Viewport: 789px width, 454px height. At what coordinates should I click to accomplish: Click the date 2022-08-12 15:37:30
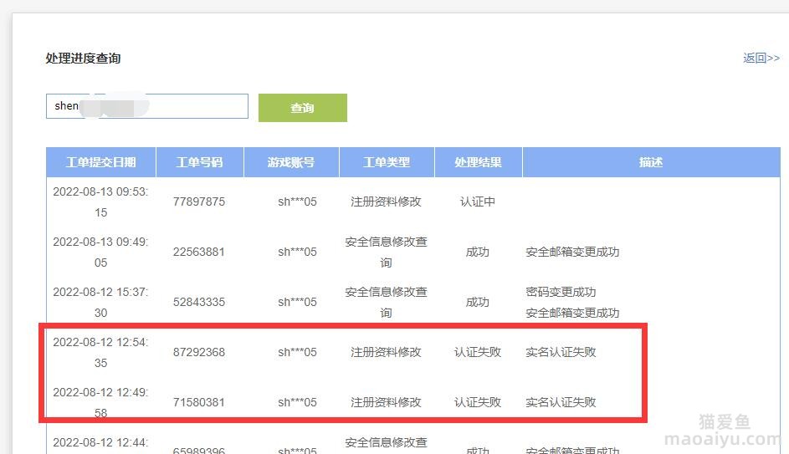point(100,303)
